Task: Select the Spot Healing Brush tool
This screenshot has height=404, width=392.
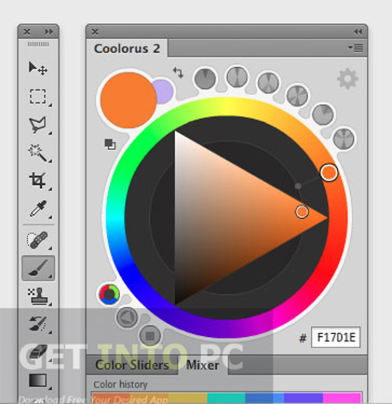Action: click(x=38, y=240)
